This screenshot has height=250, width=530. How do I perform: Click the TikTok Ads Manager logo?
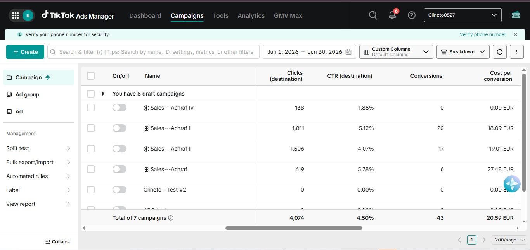click(78, 15)
